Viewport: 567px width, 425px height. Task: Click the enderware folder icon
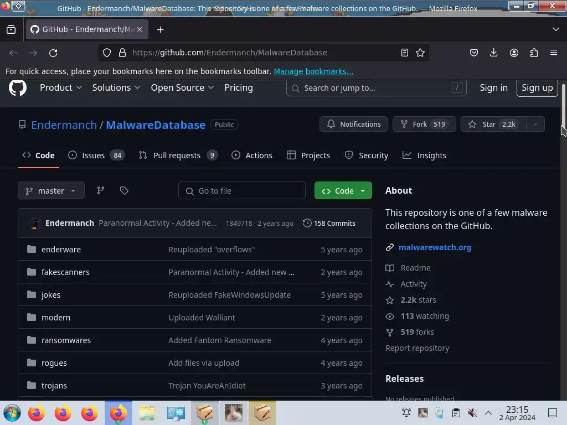click(32, 249)
